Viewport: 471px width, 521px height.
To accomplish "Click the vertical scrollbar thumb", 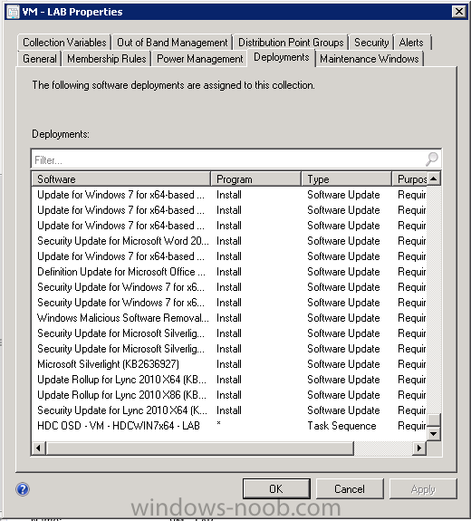I will (434, 420).
